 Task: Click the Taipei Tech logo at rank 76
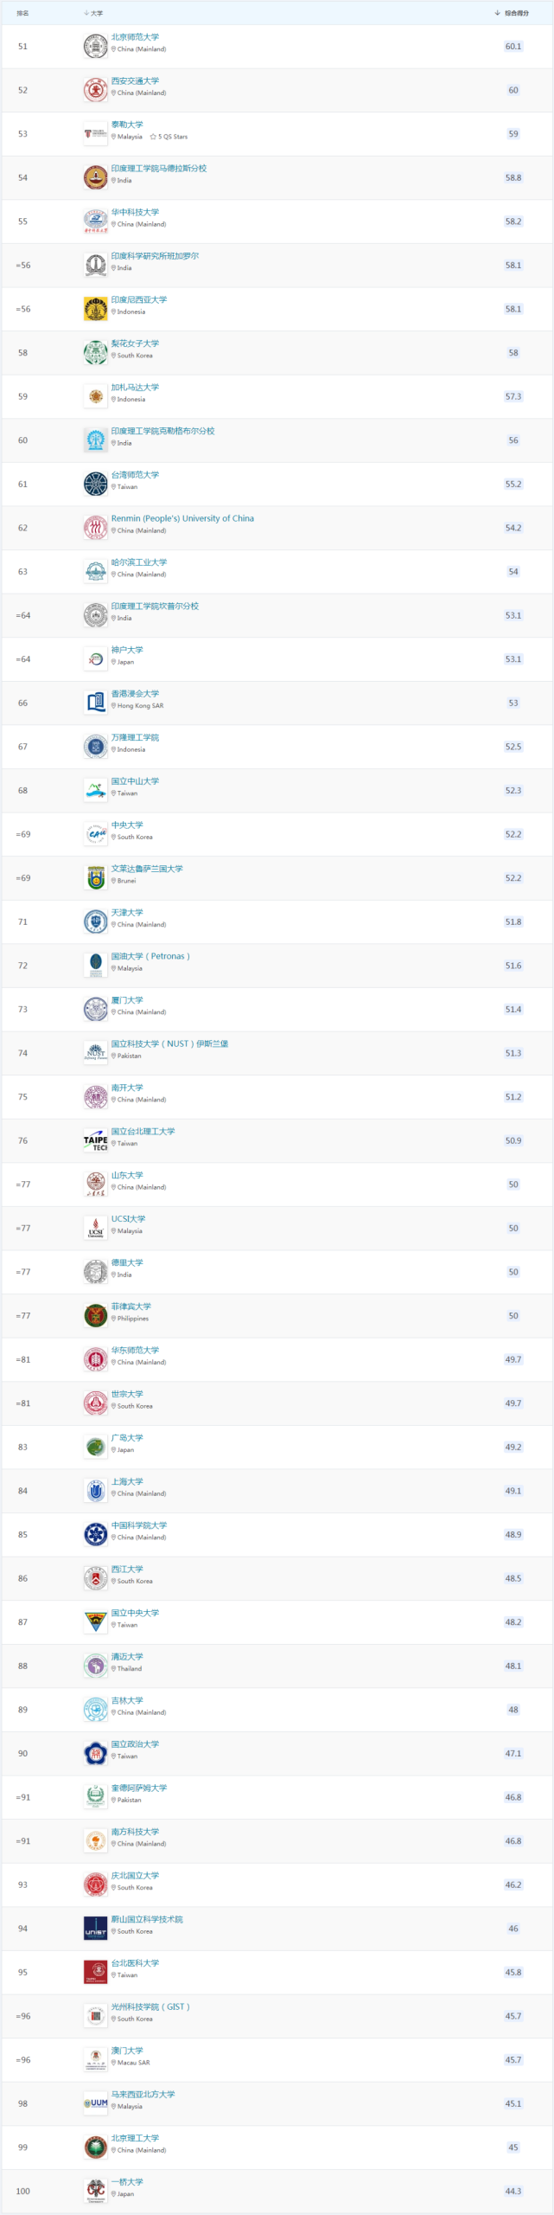95,1140
